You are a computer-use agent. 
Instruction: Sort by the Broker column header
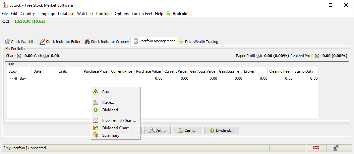coord(255,71)
